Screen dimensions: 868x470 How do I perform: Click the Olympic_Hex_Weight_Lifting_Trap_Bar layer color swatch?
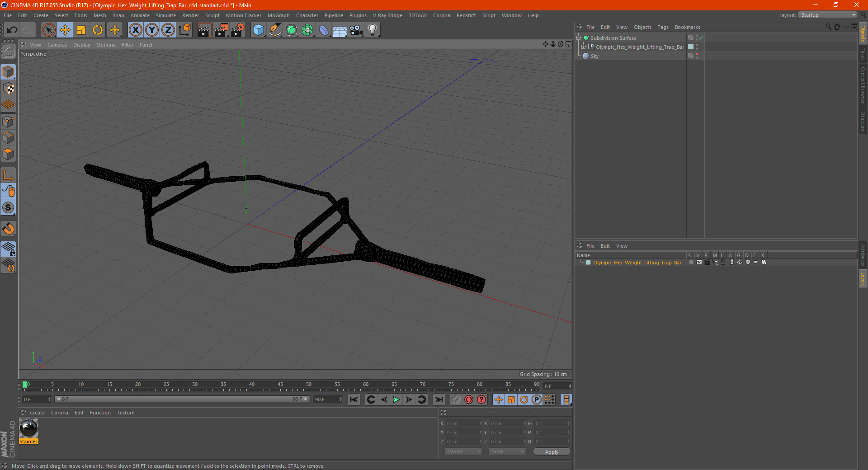point(588,263)
